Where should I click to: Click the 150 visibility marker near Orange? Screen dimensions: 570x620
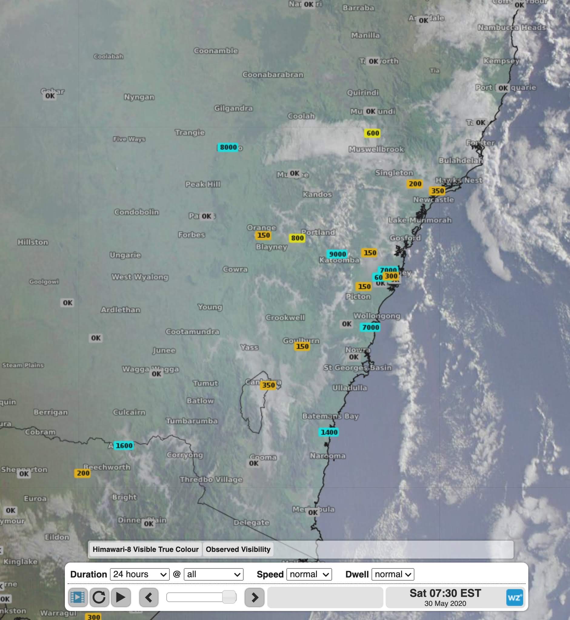coord(263,236)
